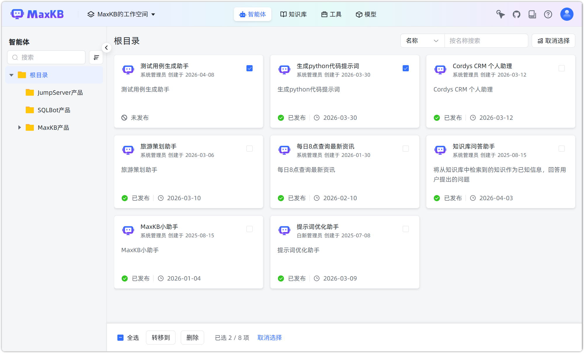Click the 测试用例生成助手 robot icon
This screenshot has width=584, height=353.
[x=128, y=70]
